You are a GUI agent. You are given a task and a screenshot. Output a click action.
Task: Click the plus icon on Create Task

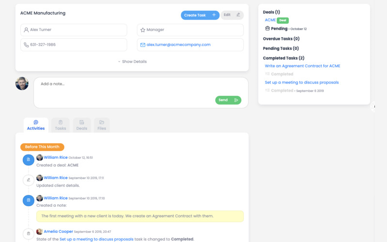pyautogui.click(x=214, y=15)
